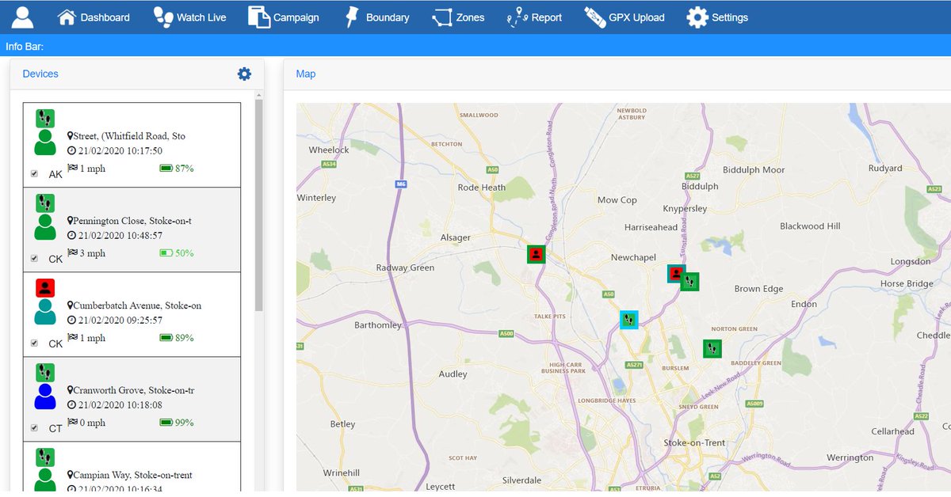This screenshot has width=951, height=497.
Task: Click red person marker near Alsager on map
Action: (x=537, y=254)
